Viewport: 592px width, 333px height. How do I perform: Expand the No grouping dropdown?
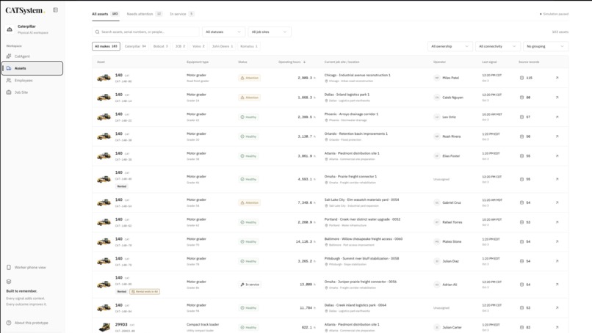[546, 46]
